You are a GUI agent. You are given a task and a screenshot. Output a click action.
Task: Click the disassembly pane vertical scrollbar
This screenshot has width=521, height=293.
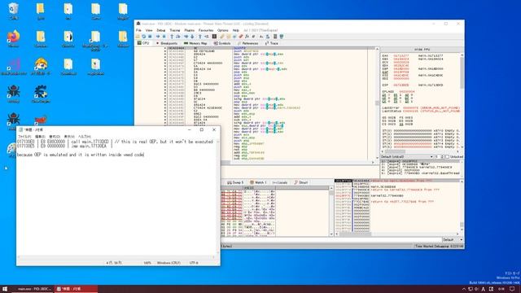click(377, 103)
